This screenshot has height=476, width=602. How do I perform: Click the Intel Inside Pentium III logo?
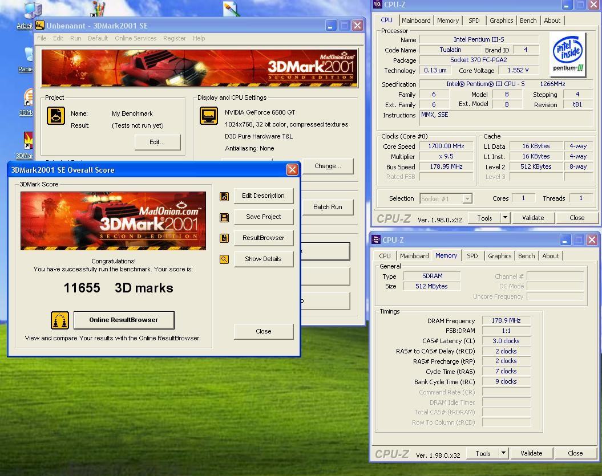(568, 55)
